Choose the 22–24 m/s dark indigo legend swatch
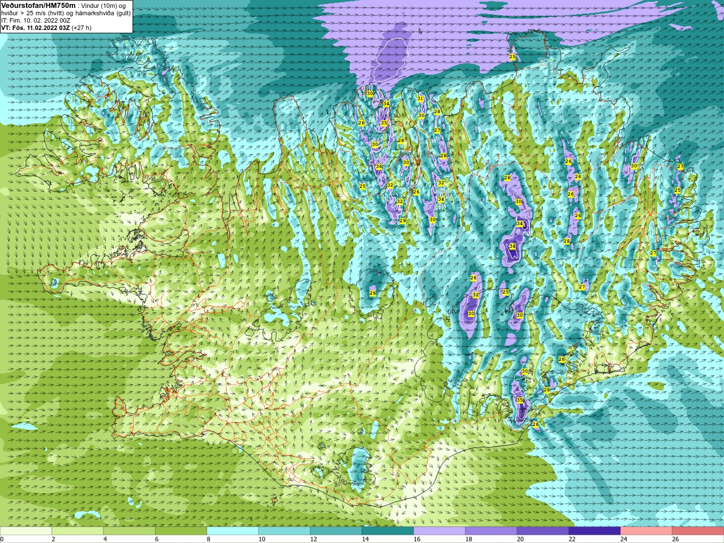724x543 pixels. 594,531
